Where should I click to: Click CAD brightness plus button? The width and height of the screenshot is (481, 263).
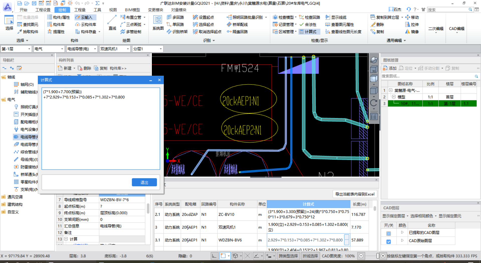click(x=383, y=256)
